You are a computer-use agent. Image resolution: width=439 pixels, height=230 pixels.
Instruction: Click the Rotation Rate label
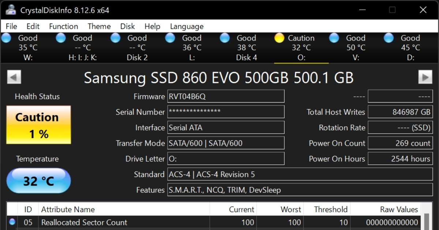click(x=342, y=128)
